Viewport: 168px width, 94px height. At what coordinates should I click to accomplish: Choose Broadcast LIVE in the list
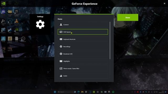click(x=83, y=54)
